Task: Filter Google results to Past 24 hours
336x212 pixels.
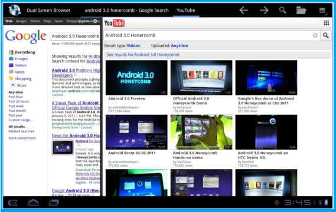Action: [19, 101]
